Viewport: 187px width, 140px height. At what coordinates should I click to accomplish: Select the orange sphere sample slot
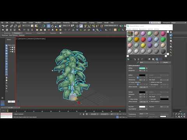tap(137, 40)
